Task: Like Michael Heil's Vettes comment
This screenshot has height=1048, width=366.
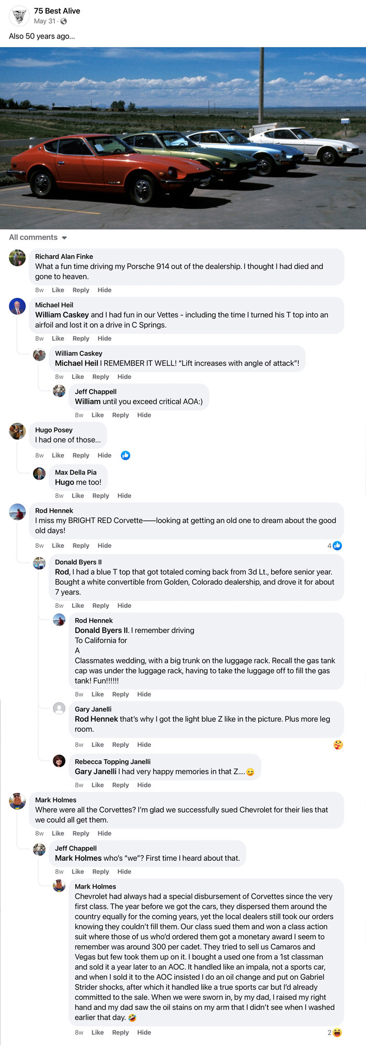Action: pyautogui.click(x=58, y=339)
